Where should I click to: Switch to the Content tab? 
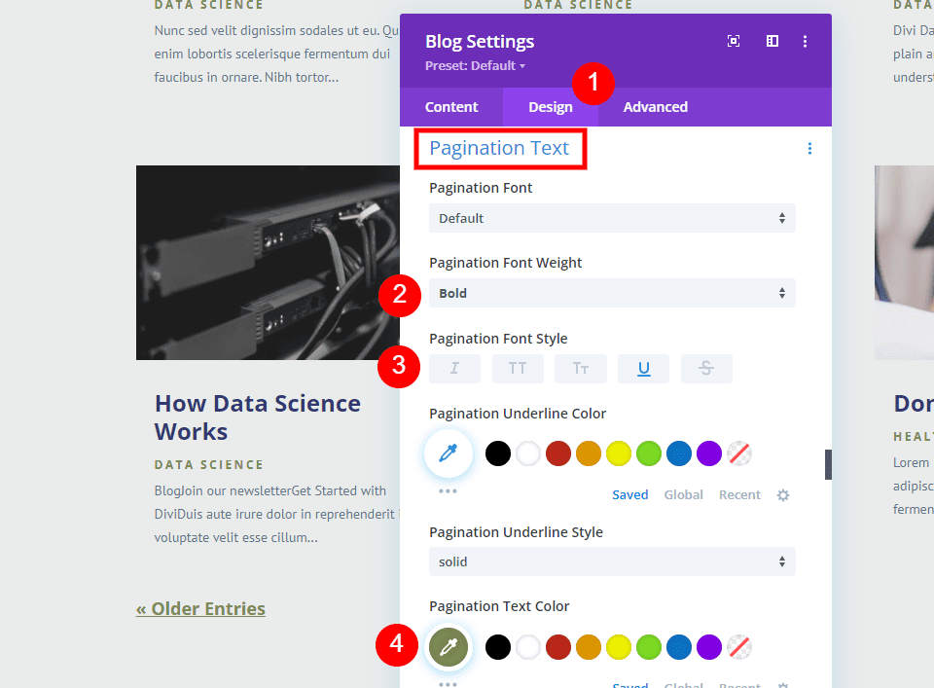pyautogui.click(x=451, y=107)
